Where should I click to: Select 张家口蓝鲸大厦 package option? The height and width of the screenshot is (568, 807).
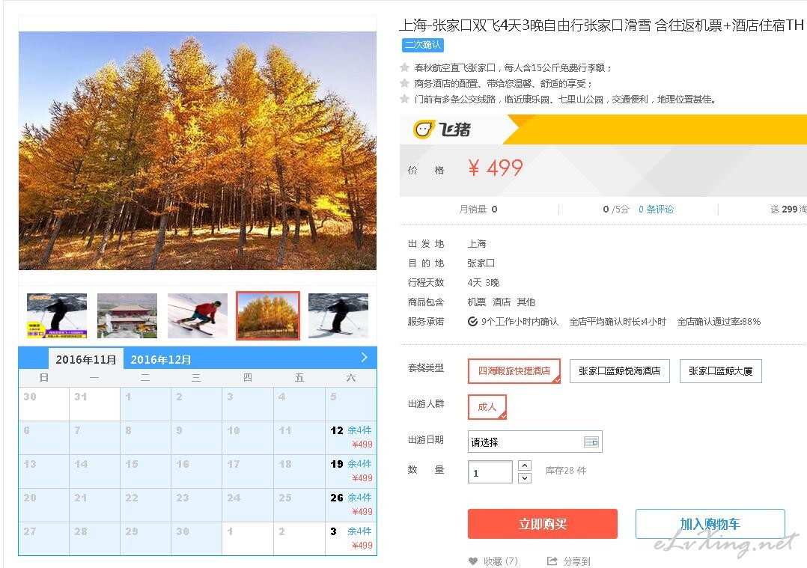coord(720,371)
